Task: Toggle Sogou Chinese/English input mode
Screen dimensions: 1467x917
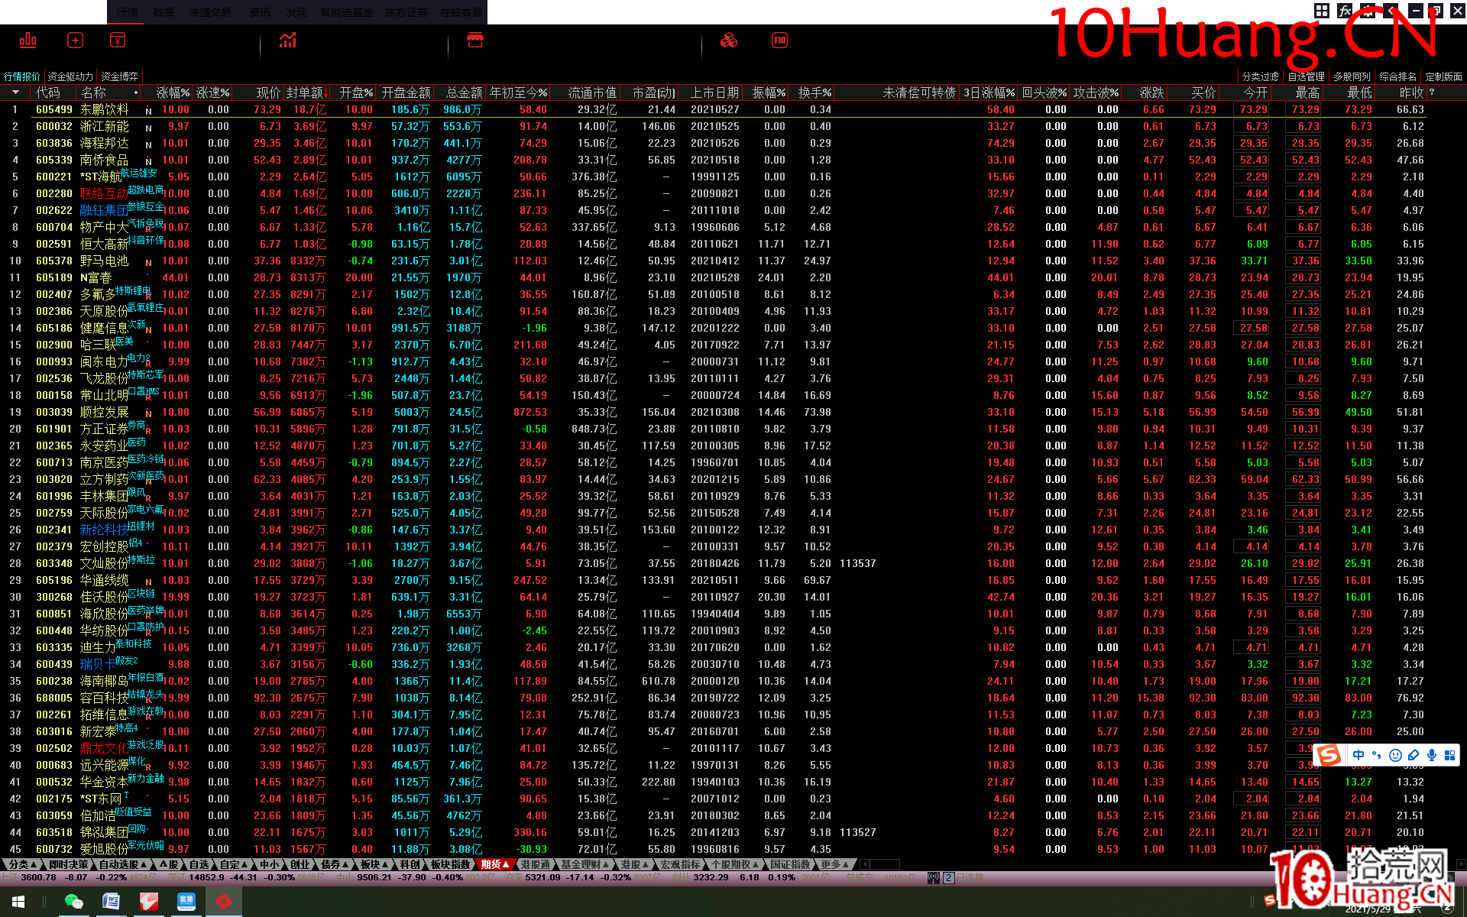Action: 1358,755
